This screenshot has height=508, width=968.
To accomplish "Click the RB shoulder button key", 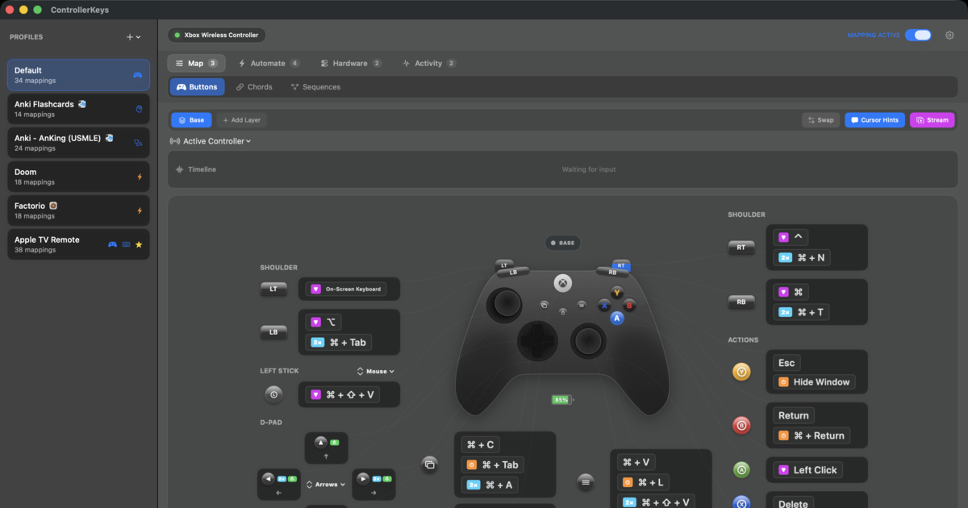I will tap(741, 302).
